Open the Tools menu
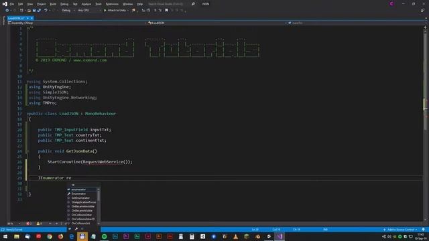 tap(99, 4)
